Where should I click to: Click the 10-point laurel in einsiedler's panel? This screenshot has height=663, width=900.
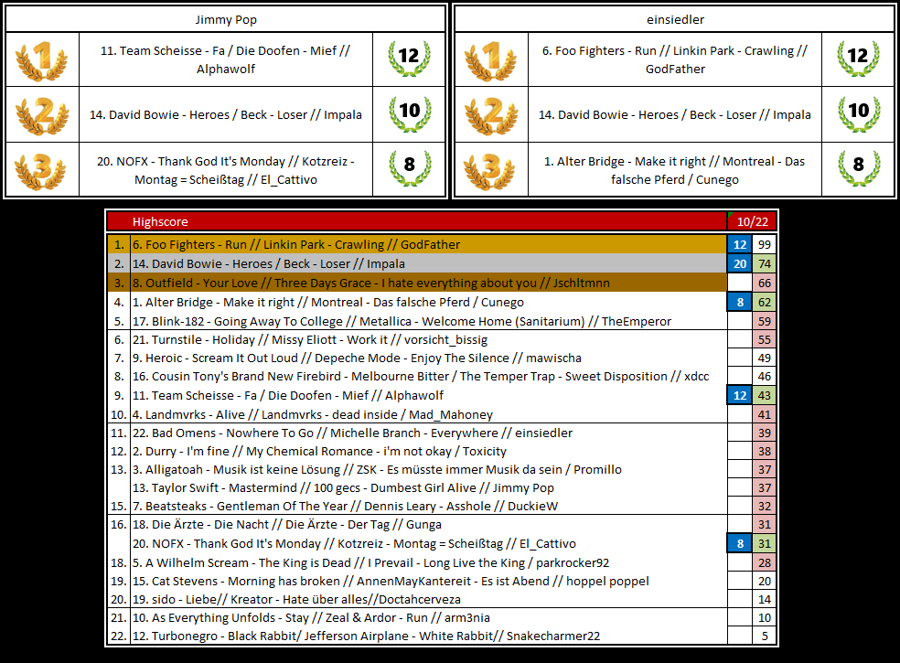[857, 112]
